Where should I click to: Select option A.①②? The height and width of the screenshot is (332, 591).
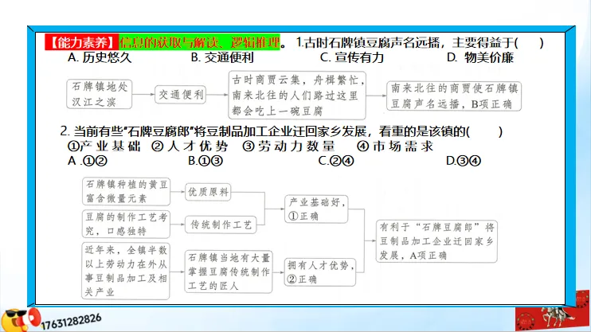[88, 161]
